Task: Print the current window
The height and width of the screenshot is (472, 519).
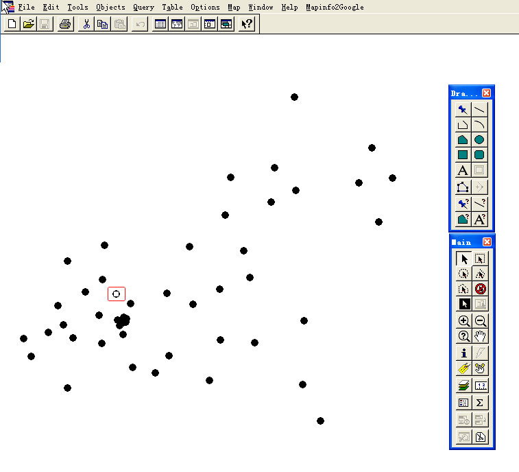Action: click(x=65, y=24)
